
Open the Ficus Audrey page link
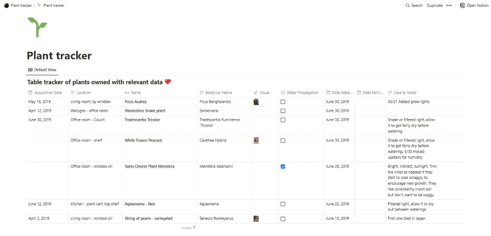136,102
